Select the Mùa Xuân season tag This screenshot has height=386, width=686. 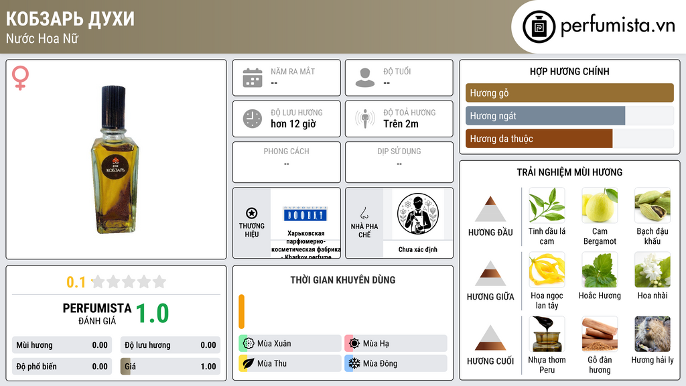click(x=290, y=344)
